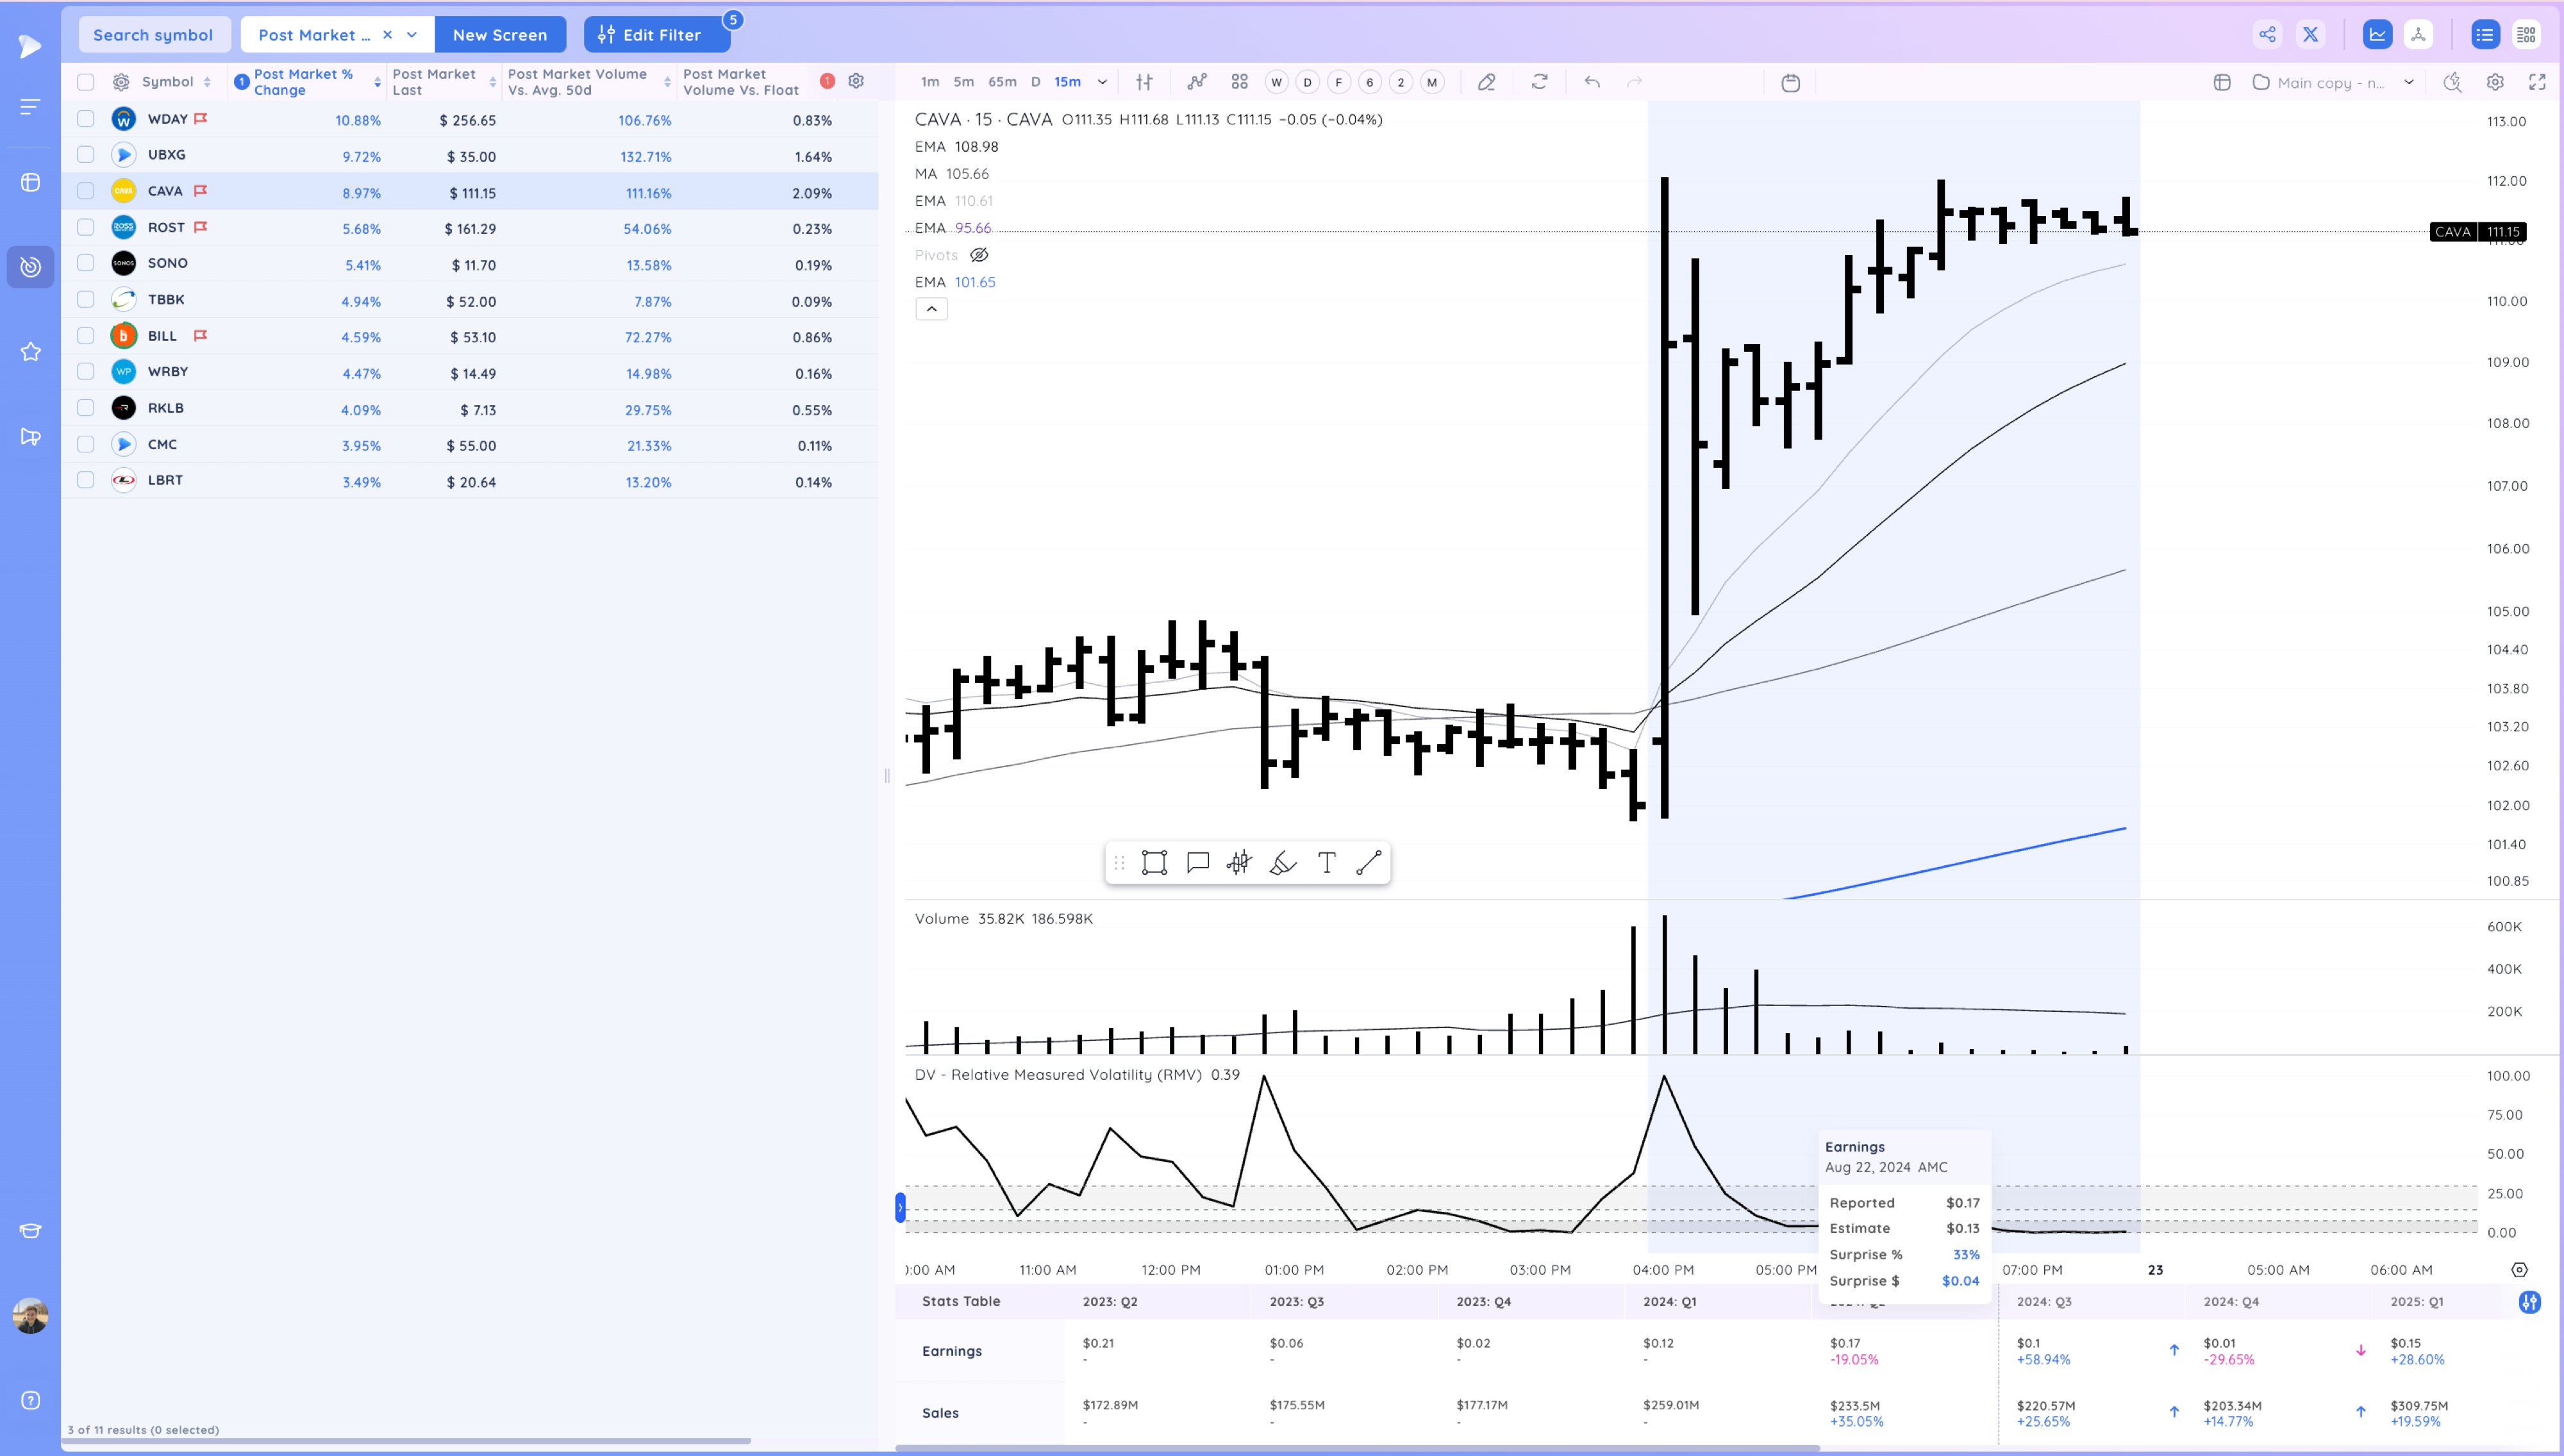
Task: Click the quick search chart icon
Action: [x=2453, y=82]
